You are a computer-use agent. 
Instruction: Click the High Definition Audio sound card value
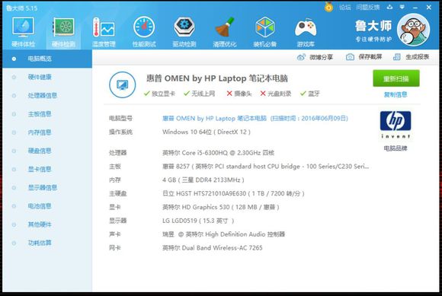[223, 234]
